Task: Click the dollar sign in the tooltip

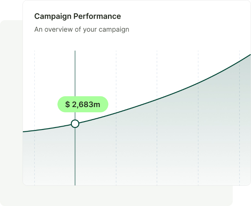Action: point(68,104)
